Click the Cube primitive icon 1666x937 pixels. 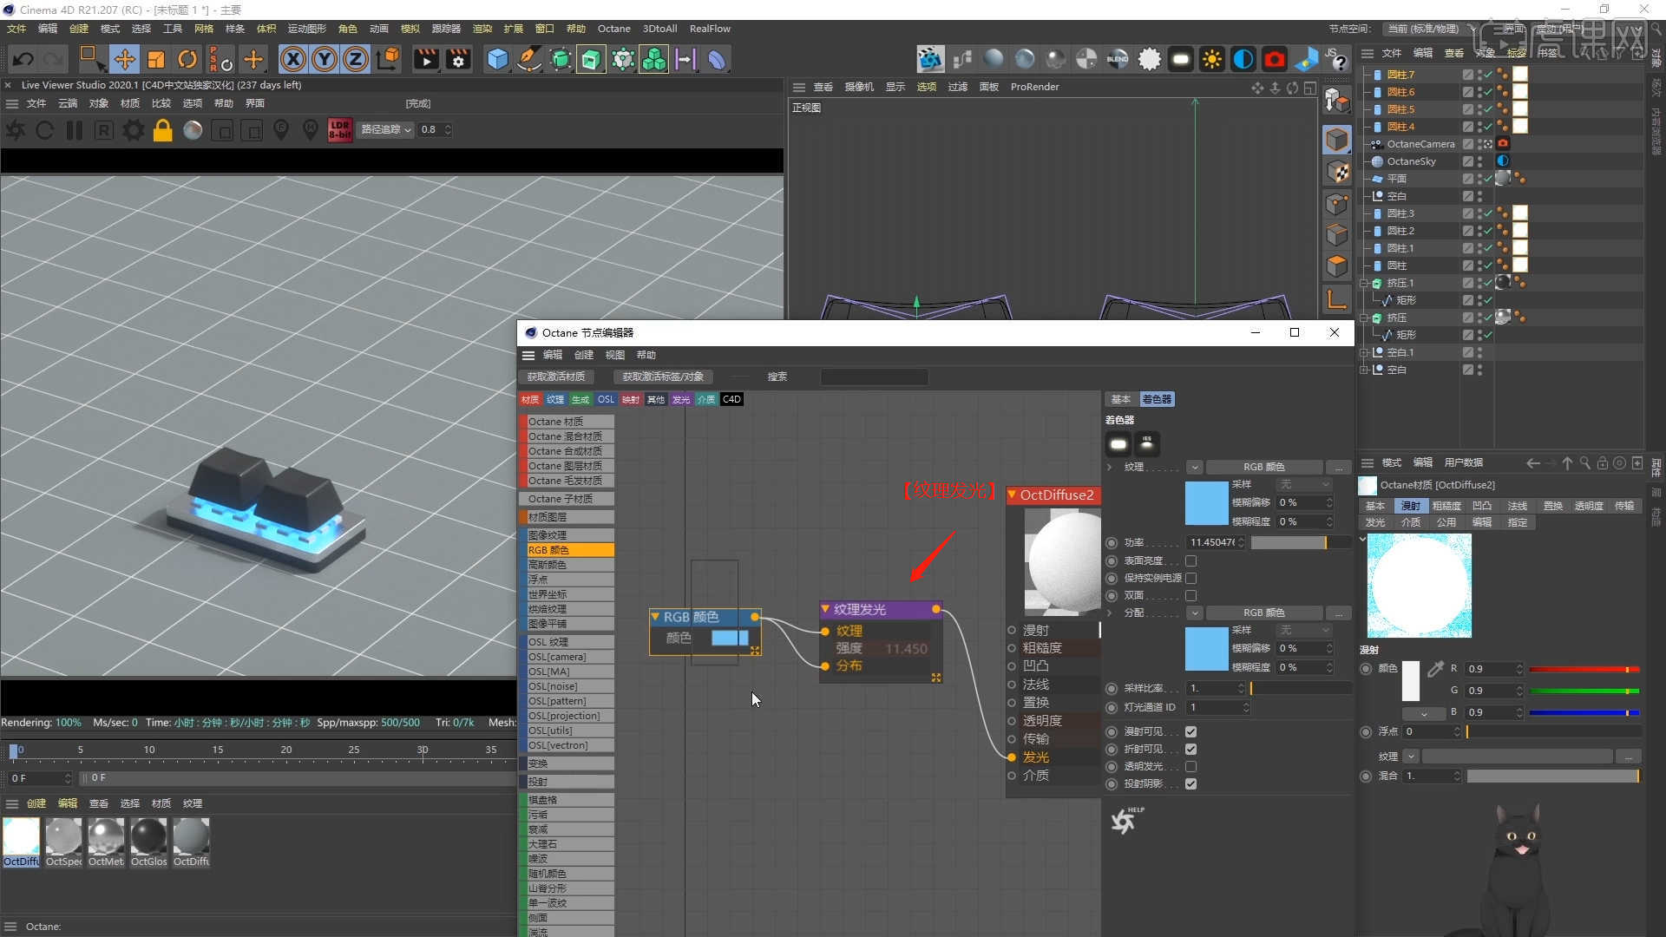497,59
